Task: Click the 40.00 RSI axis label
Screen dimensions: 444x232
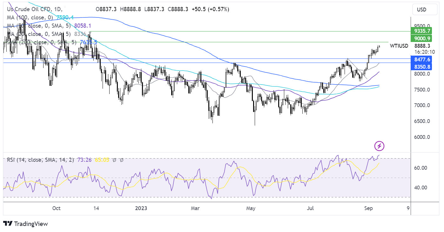Action: (420, 188)
